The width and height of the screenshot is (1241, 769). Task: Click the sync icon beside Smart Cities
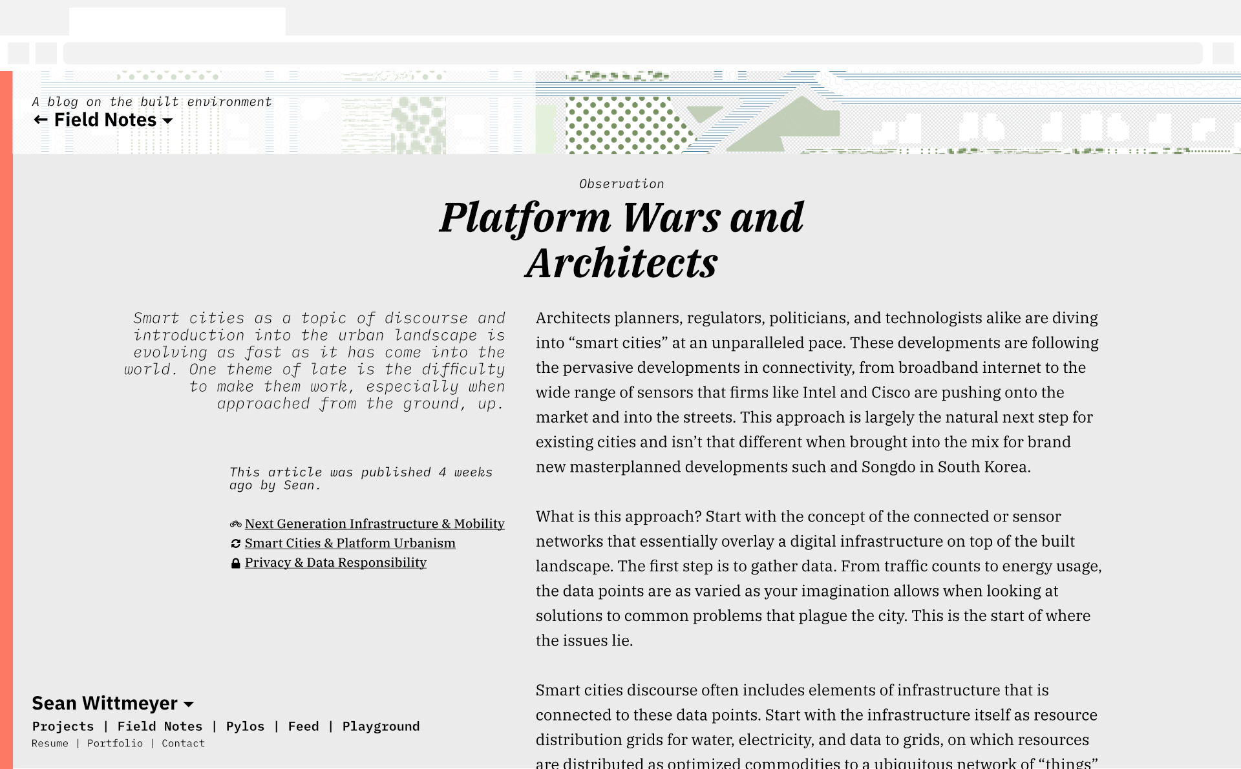(235, 543)
